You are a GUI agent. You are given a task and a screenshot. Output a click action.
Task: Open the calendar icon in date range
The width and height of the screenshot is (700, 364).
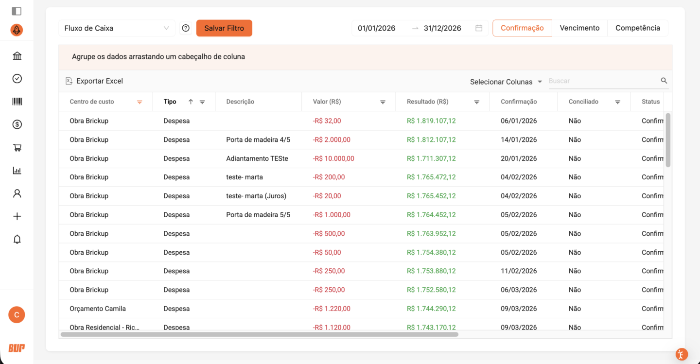pyautogui.click(x=479, y=28)
